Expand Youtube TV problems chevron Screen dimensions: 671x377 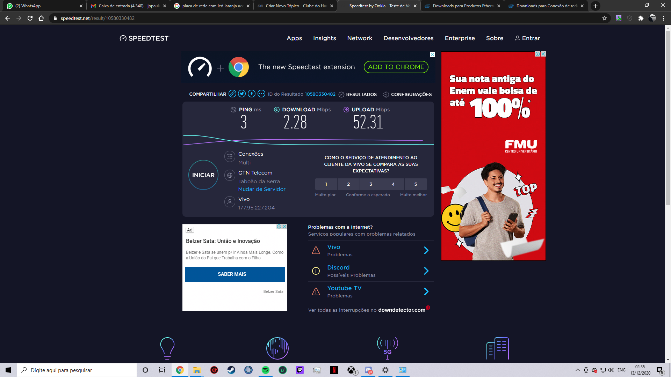[x=426, y=291]
